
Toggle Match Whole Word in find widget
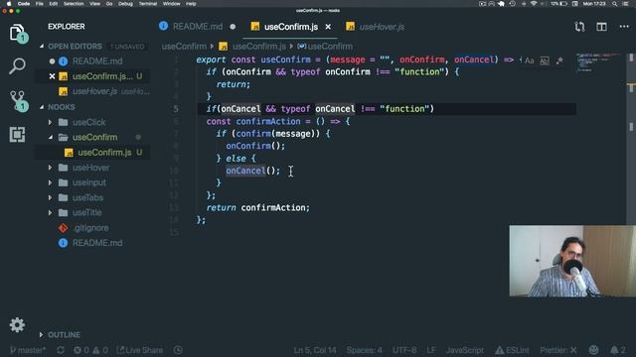click(545, 60)
